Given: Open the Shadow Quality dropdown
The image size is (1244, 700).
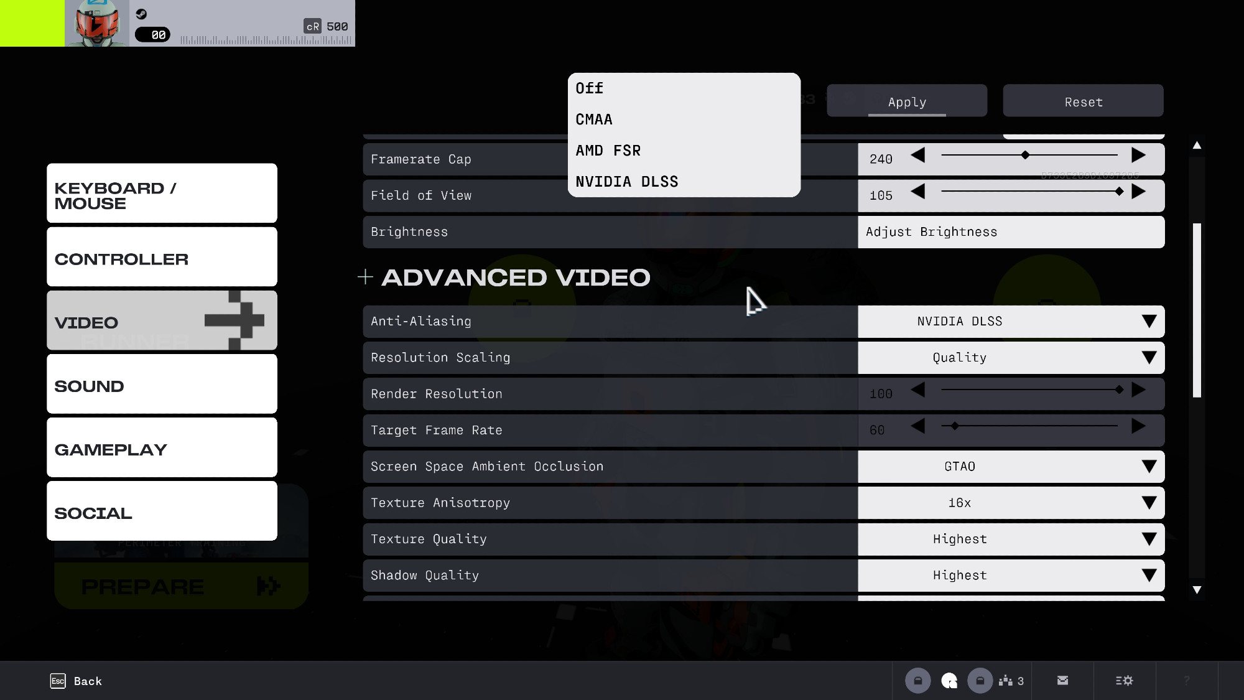Looking at the screenshot, I should [x=1011, y=576].
